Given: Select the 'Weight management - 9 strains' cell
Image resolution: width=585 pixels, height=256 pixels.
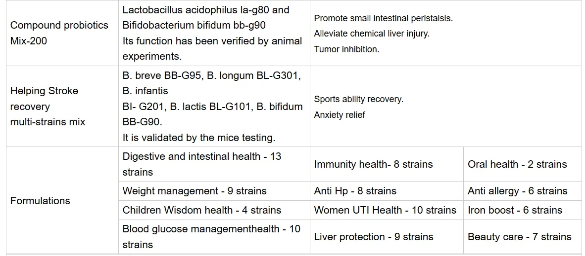Looking at the screenshot, I should click(195, 191).
